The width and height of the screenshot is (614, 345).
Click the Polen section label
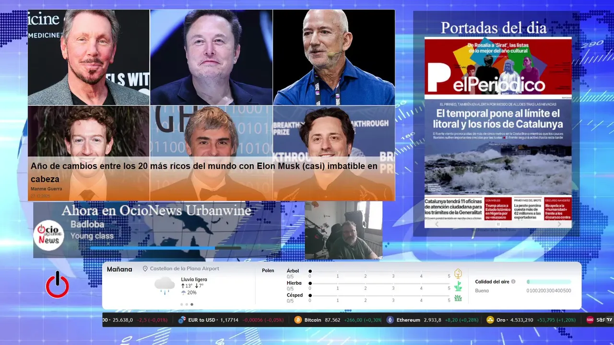[x=268, y=271]
